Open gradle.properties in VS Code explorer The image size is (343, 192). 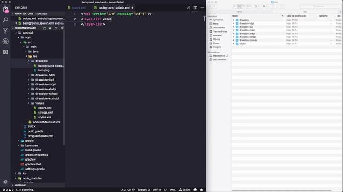(36, 155)
